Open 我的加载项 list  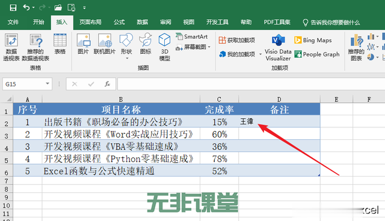tap(237, 54)
